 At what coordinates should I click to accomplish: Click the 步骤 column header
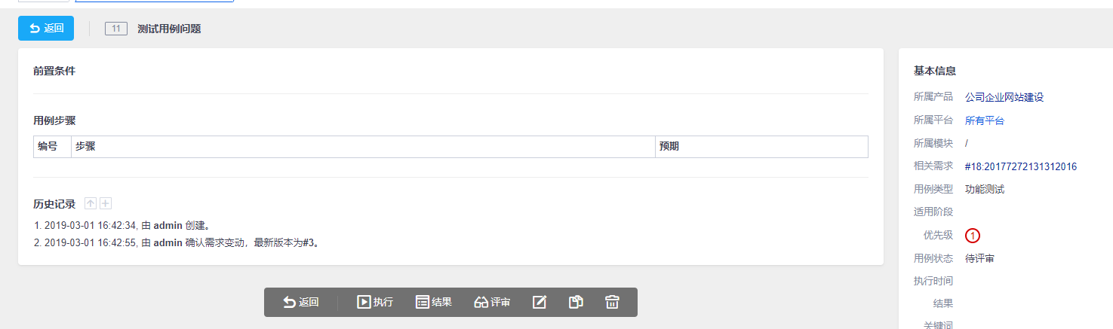coord(85,146)
